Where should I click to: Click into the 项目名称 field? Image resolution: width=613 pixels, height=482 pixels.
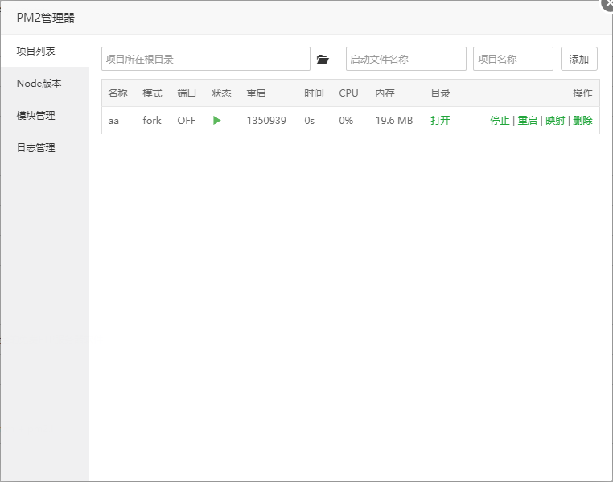512,59
